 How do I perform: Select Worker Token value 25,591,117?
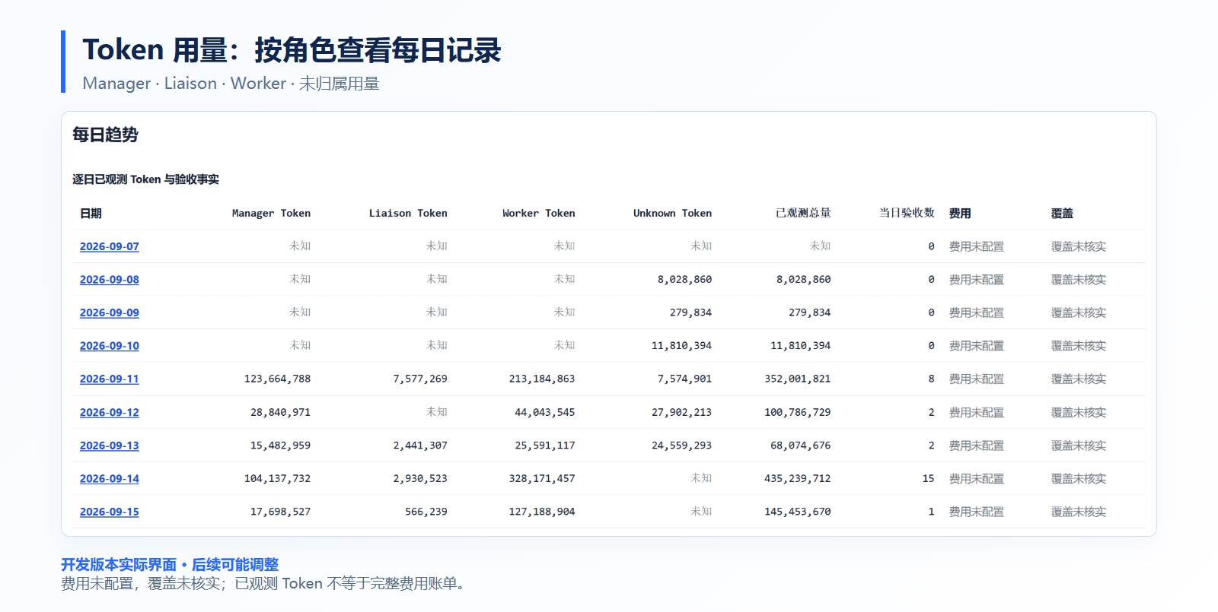pyautogui.click(x=545, y=446)
